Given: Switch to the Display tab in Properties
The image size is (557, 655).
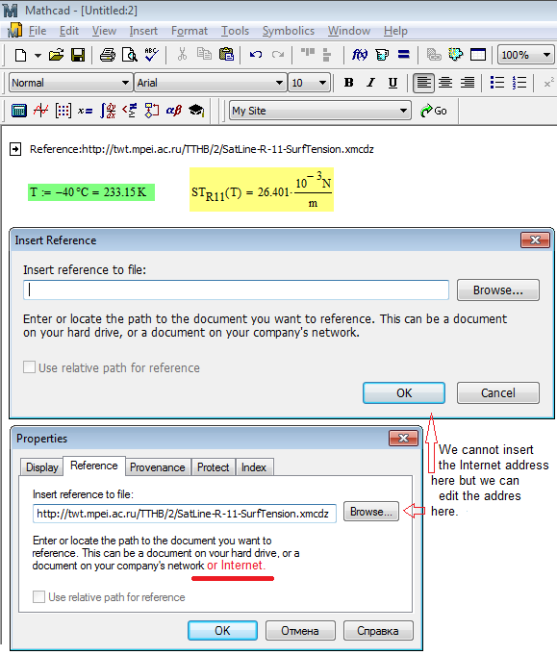Looking at the screenshot, I should (42, 467).
